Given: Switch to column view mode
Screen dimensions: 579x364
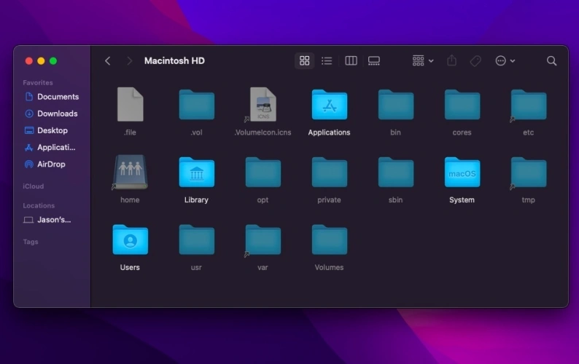Looking at the screenshot, I should click(x=351, y=61).
